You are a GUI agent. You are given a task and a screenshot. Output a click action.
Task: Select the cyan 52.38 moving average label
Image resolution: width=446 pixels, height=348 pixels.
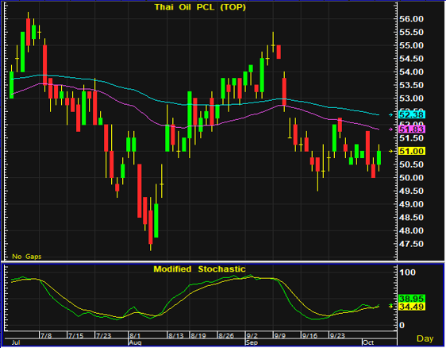[412, 114]
